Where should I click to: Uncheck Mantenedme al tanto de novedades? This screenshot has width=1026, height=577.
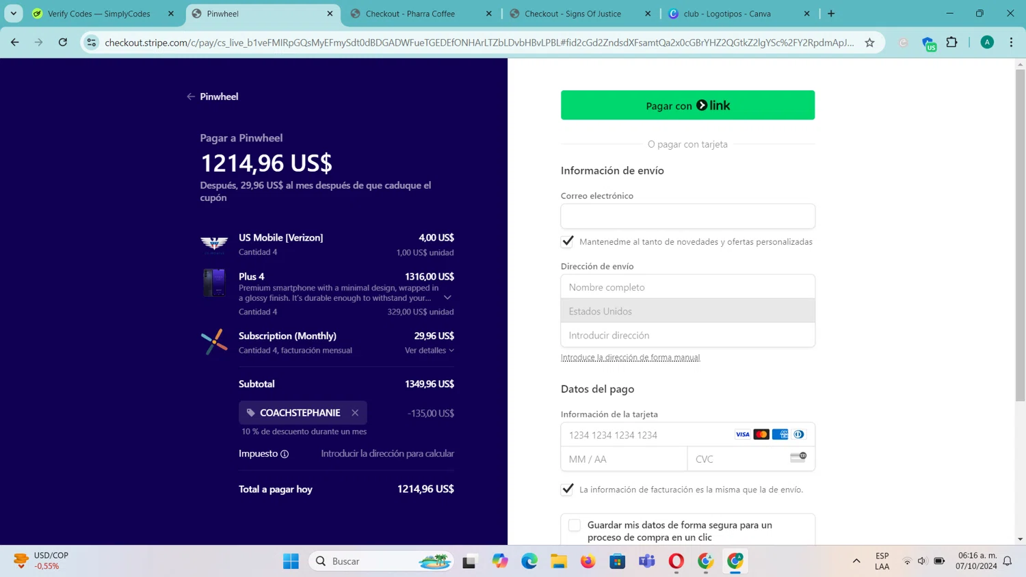pyautogui.click(x=567, y=241)
